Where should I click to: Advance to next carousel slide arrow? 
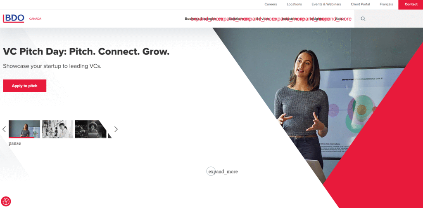116,129
